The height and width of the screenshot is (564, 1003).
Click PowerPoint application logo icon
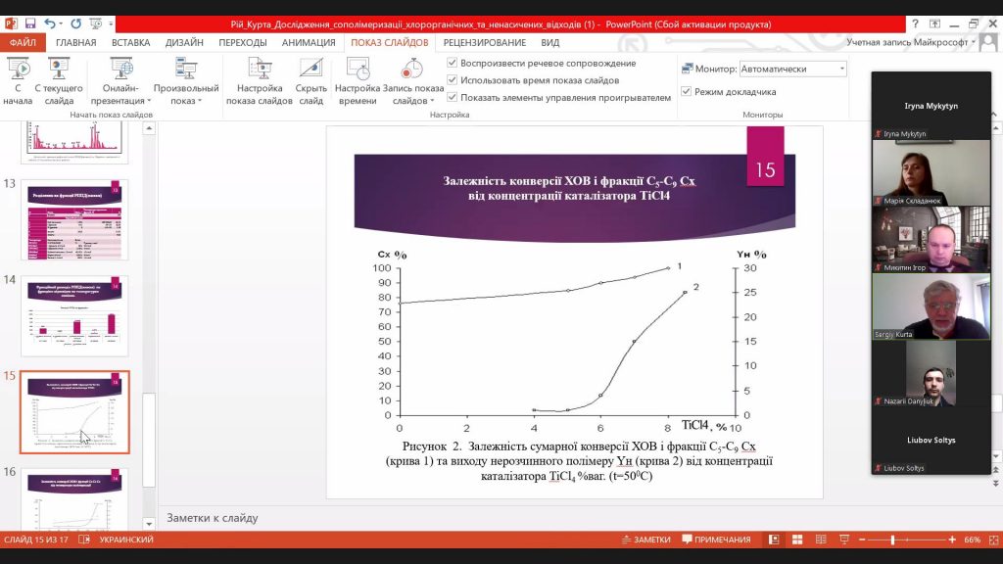tap(11, 23)
